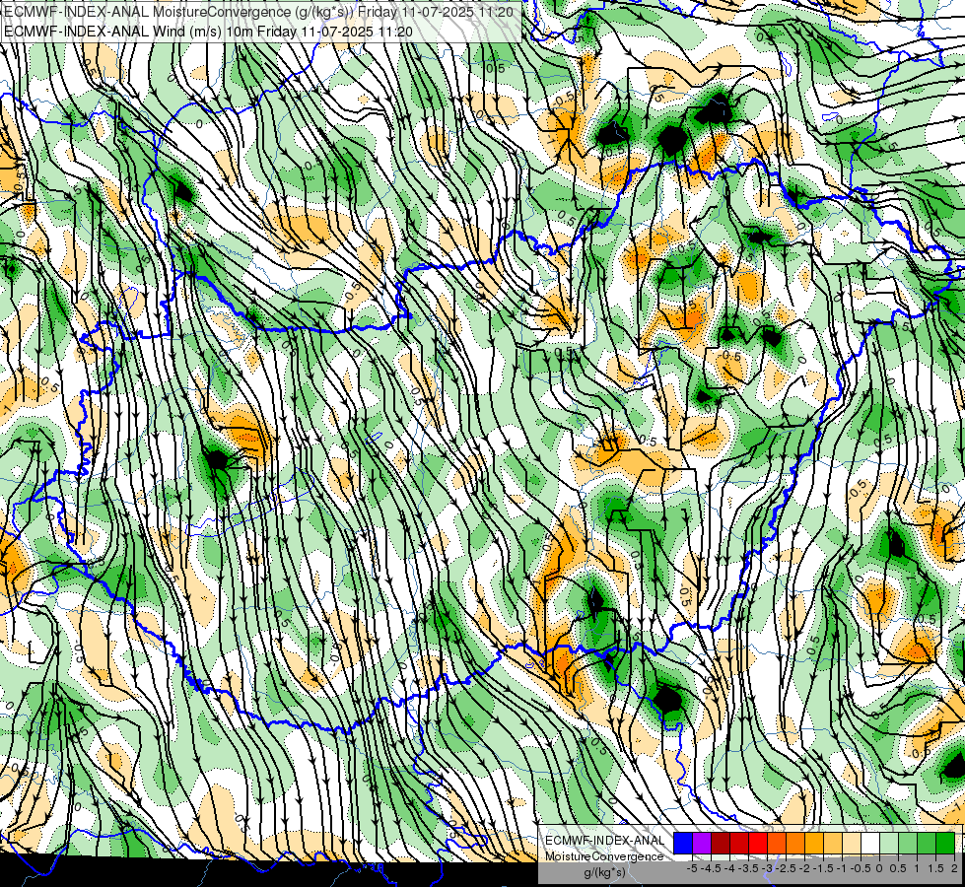The width and height of the screenshot is (965, 887).
Task: Click the '1.5' legend tick label
Action: tap(935, 868)
